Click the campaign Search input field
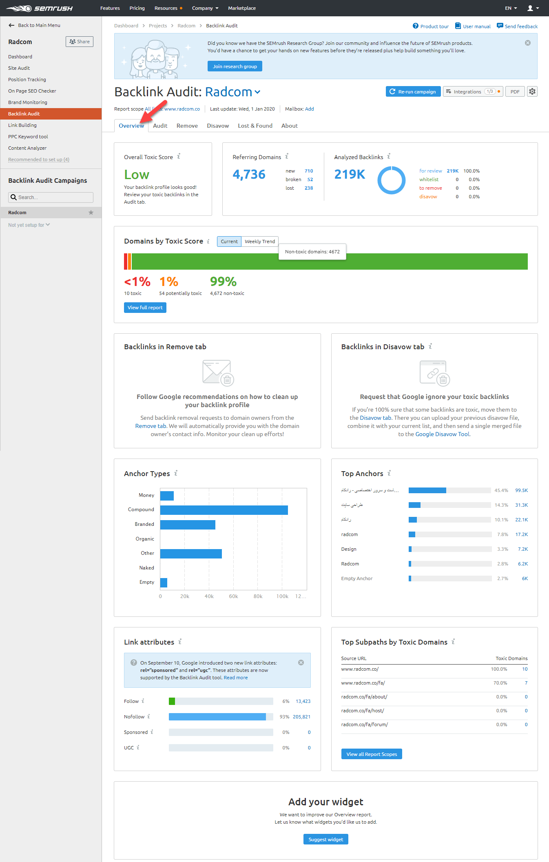 click(51, 197)
